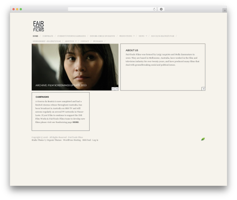
Task: Open the Corporate menu item
Action: click(x=48, y=36)
